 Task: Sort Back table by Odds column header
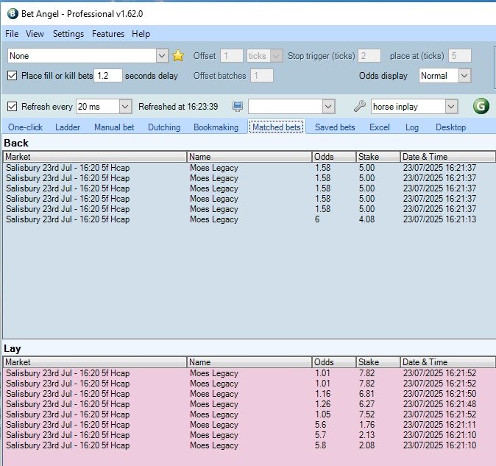(334, 157)
